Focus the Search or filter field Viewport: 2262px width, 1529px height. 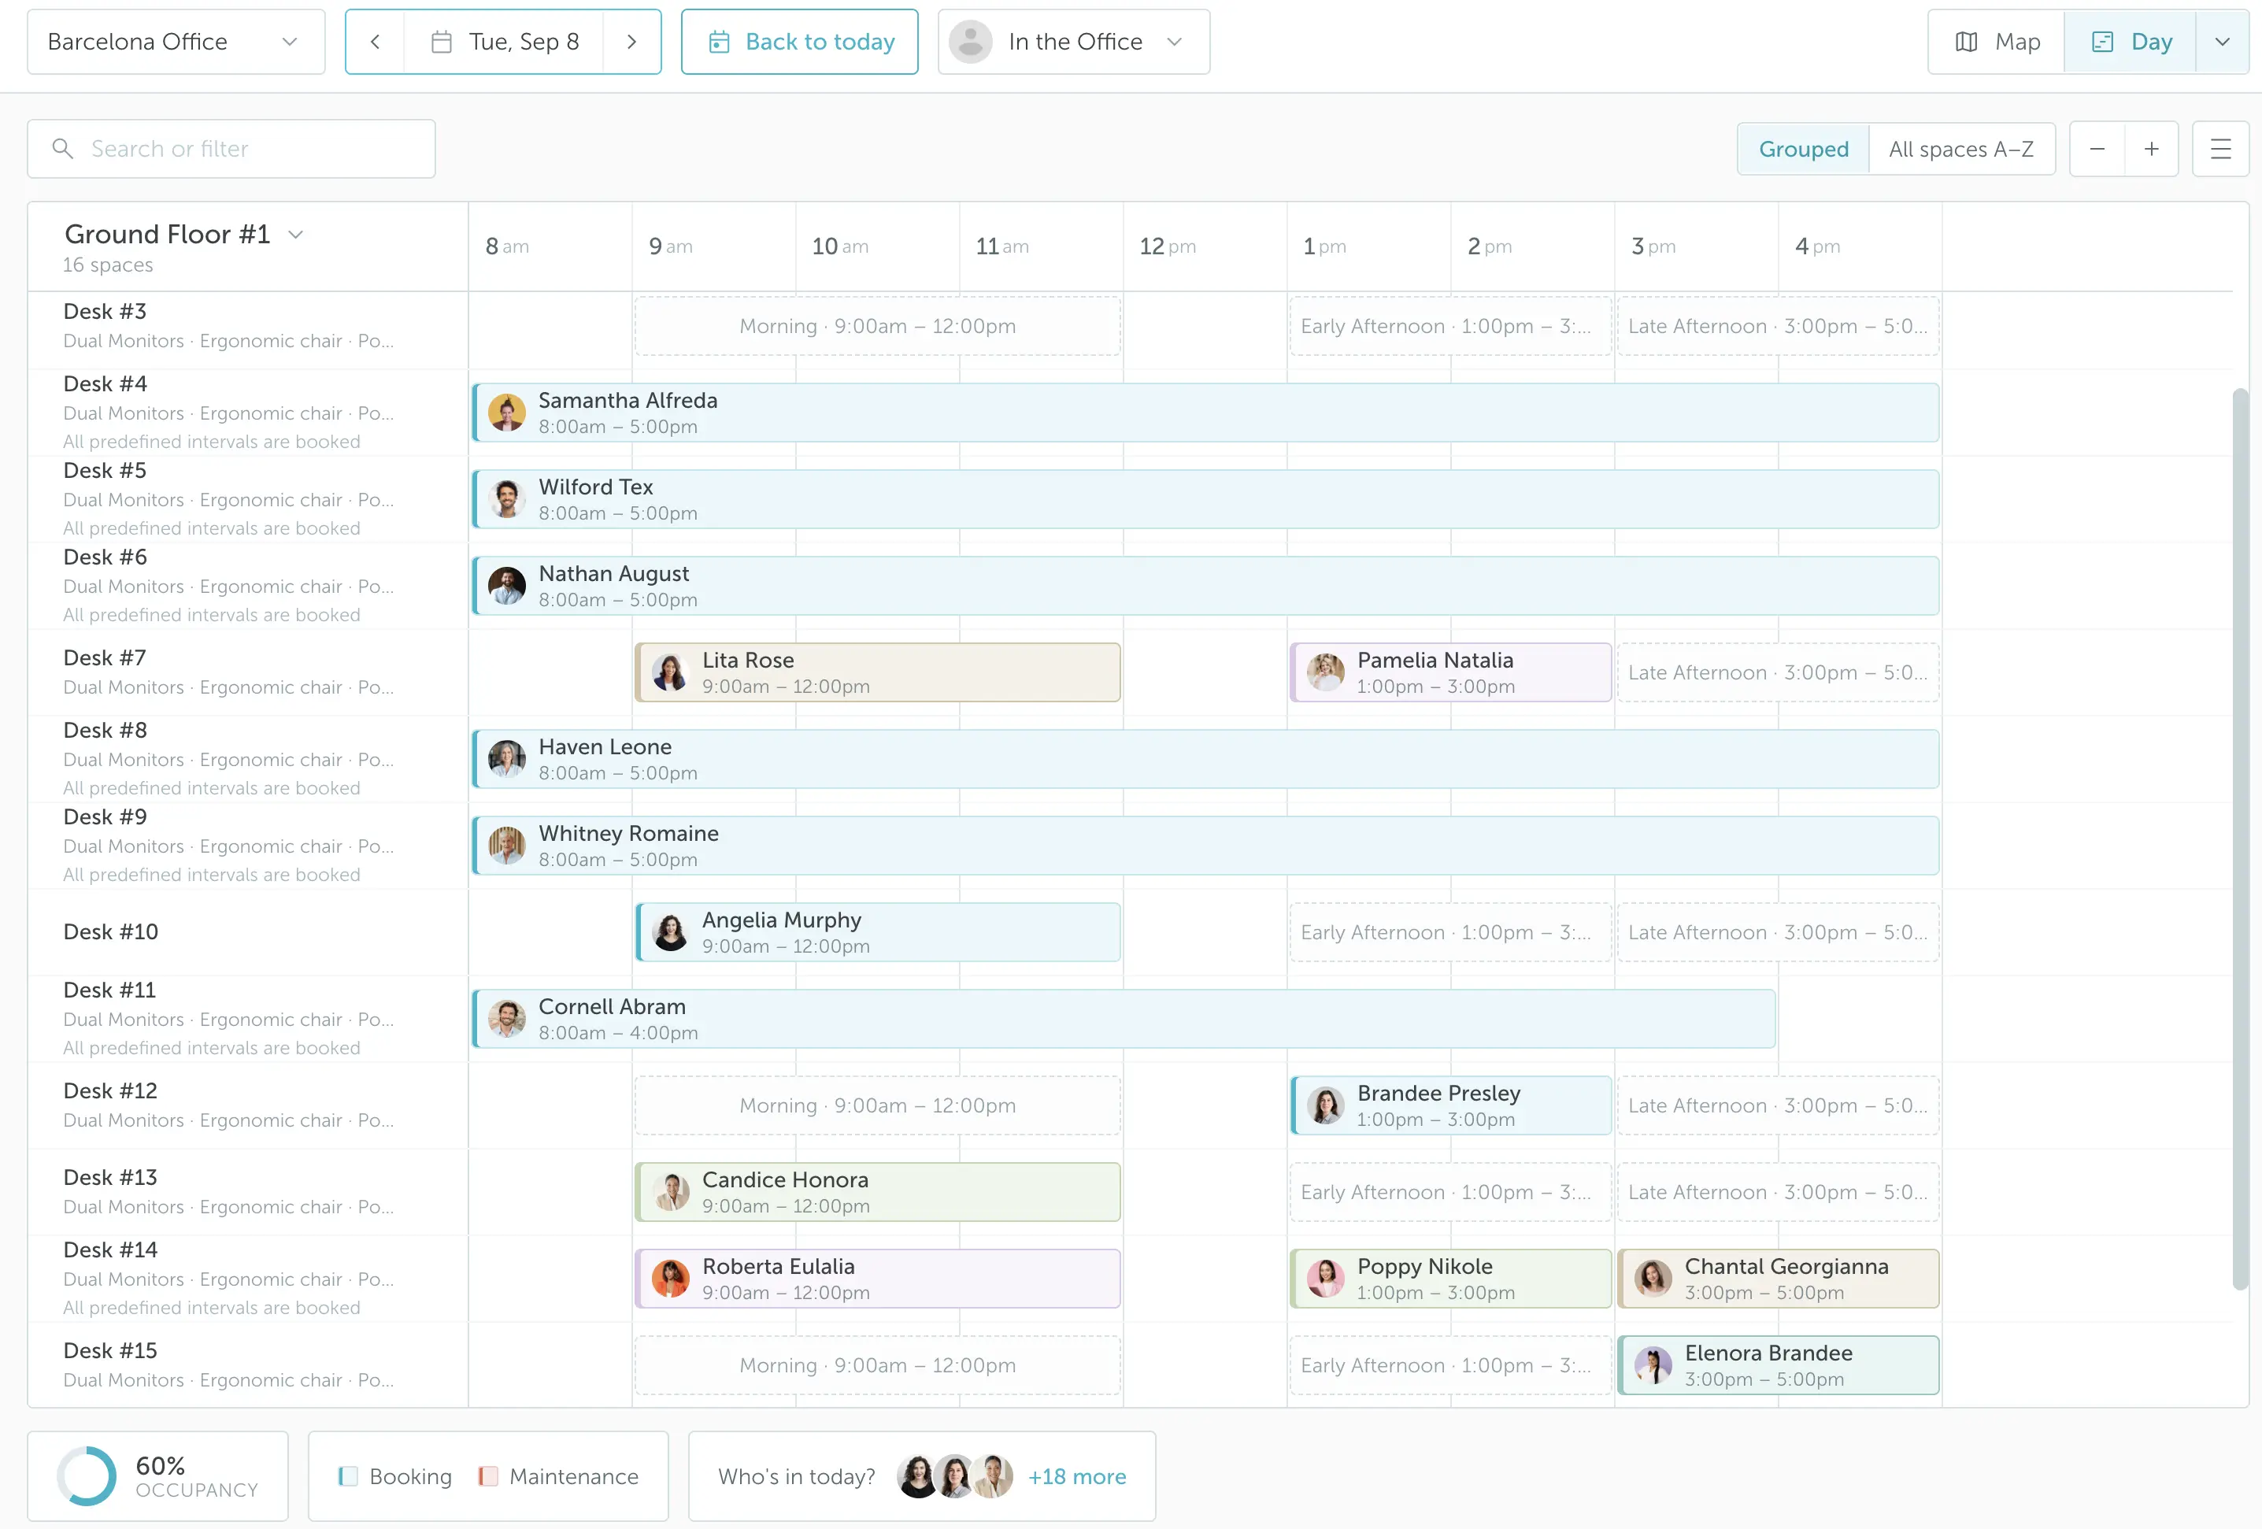[x=231, y=149]
